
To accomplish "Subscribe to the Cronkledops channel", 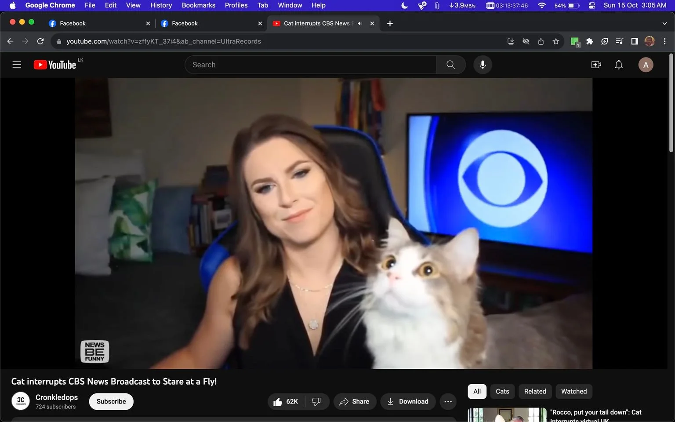I will tap(111, 401).
